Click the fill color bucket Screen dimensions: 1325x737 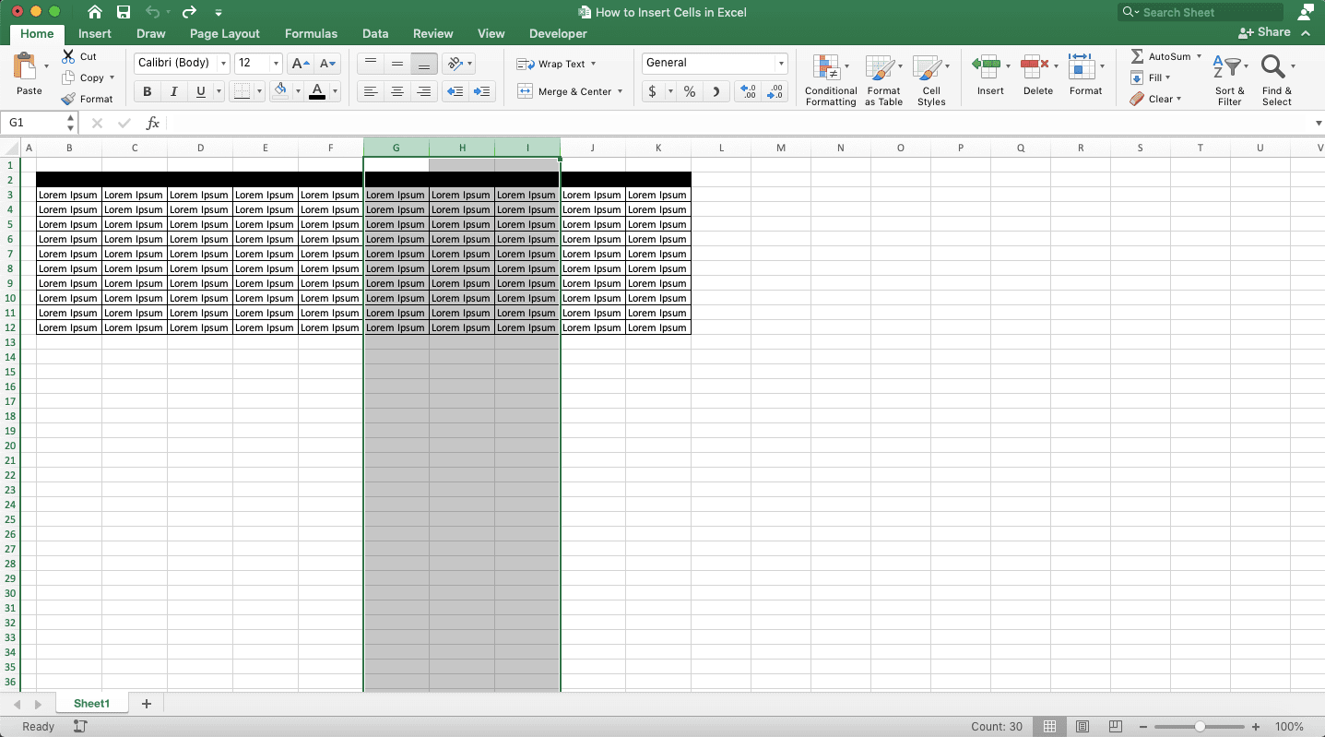[x=280, y=90]
